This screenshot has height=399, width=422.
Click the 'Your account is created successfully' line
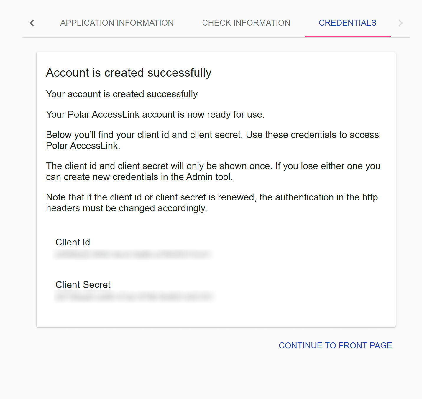point(122,94)
